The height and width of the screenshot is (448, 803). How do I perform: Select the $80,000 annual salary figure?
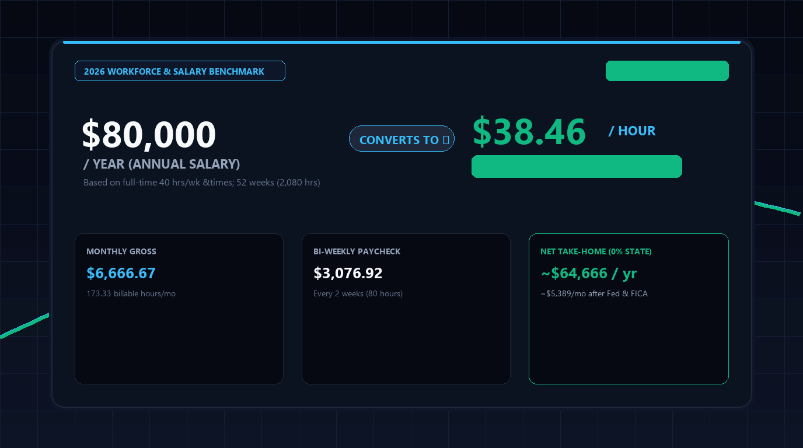tap(149, 134)
